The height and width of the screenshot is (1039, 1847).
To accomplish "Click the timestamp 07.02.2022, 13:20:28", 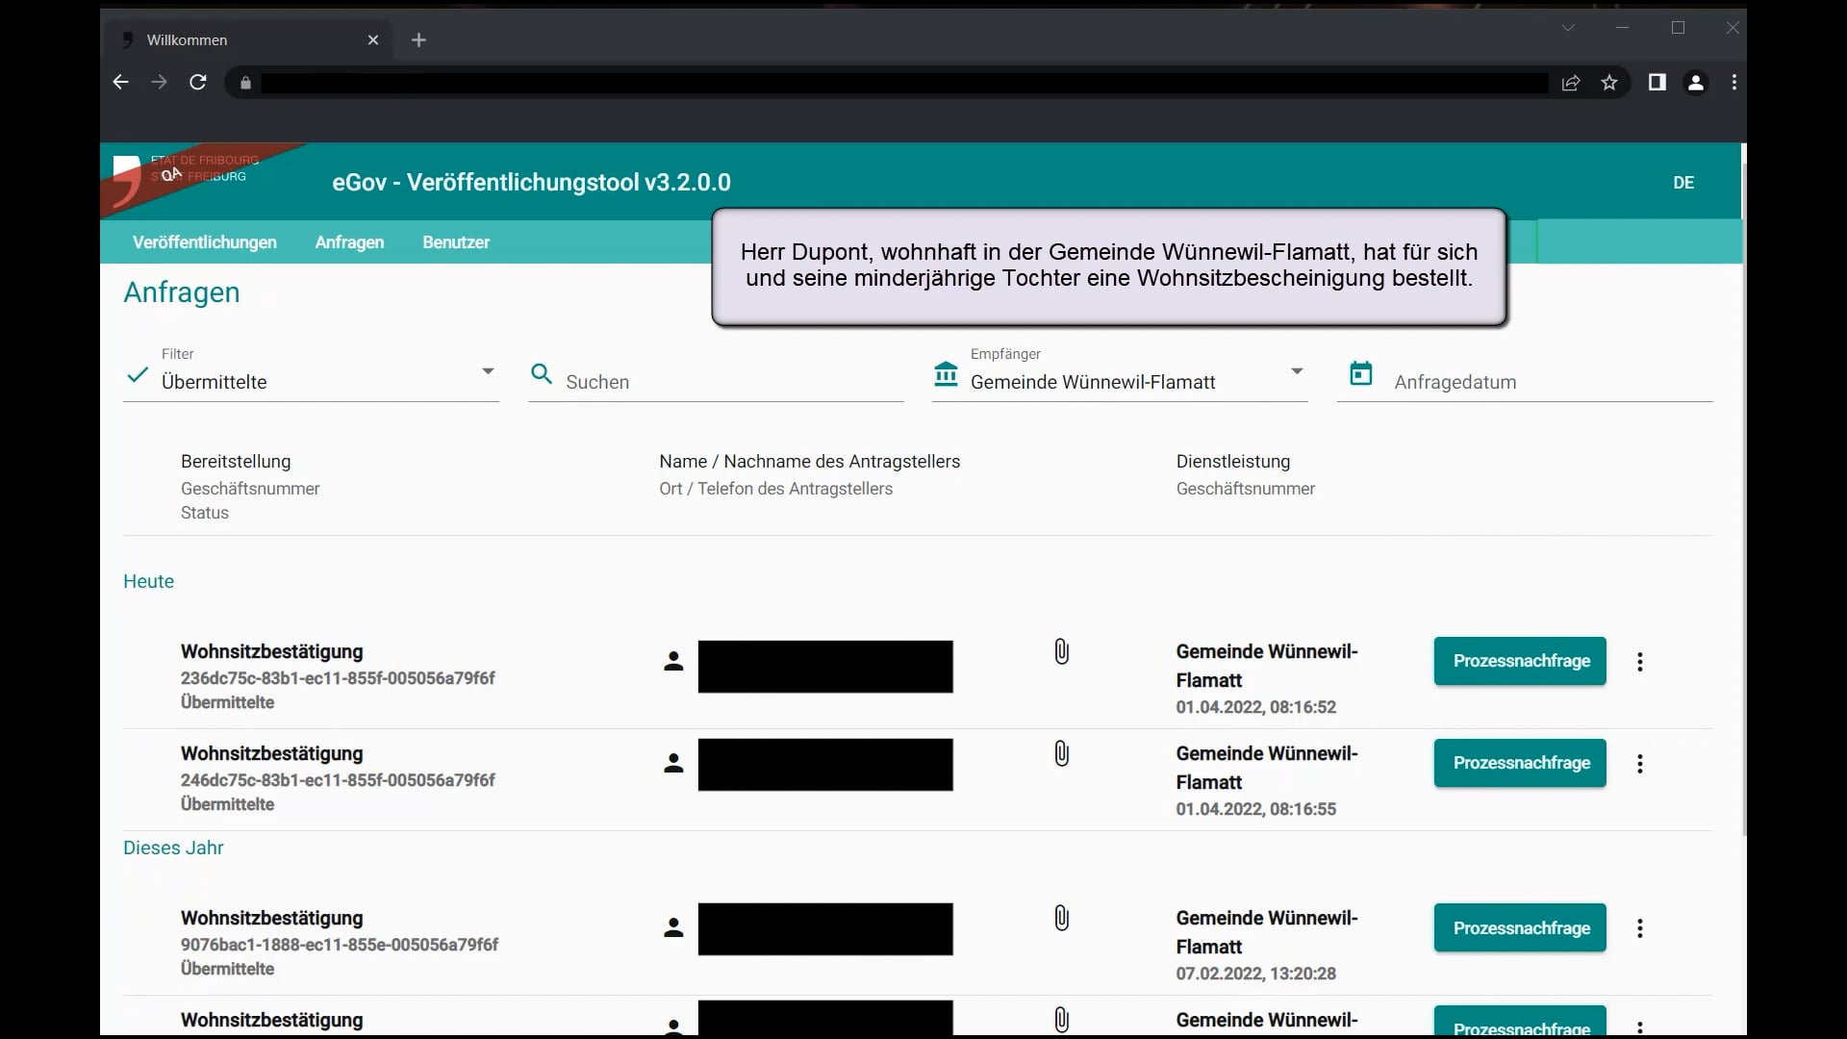I will [1255, 974].
